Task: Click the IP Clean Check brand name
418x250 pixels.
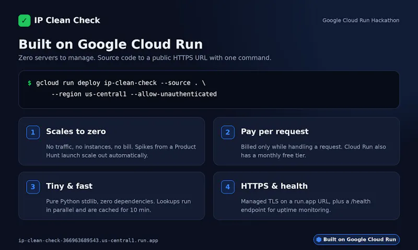Action: [67, 20]
